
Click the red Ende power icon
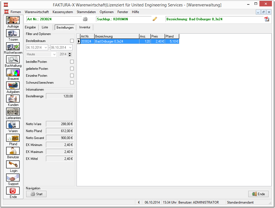[x=13, y=191]
